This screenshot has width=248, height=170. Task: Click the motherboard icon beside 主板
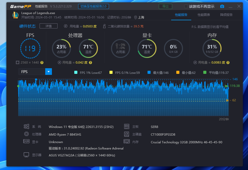click(127, 126)
